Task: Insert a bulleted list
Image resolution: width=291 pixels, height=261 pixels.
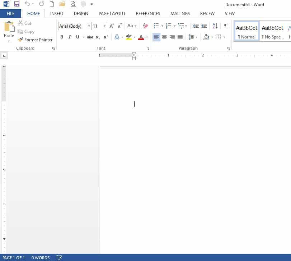Action: [156, 26]
